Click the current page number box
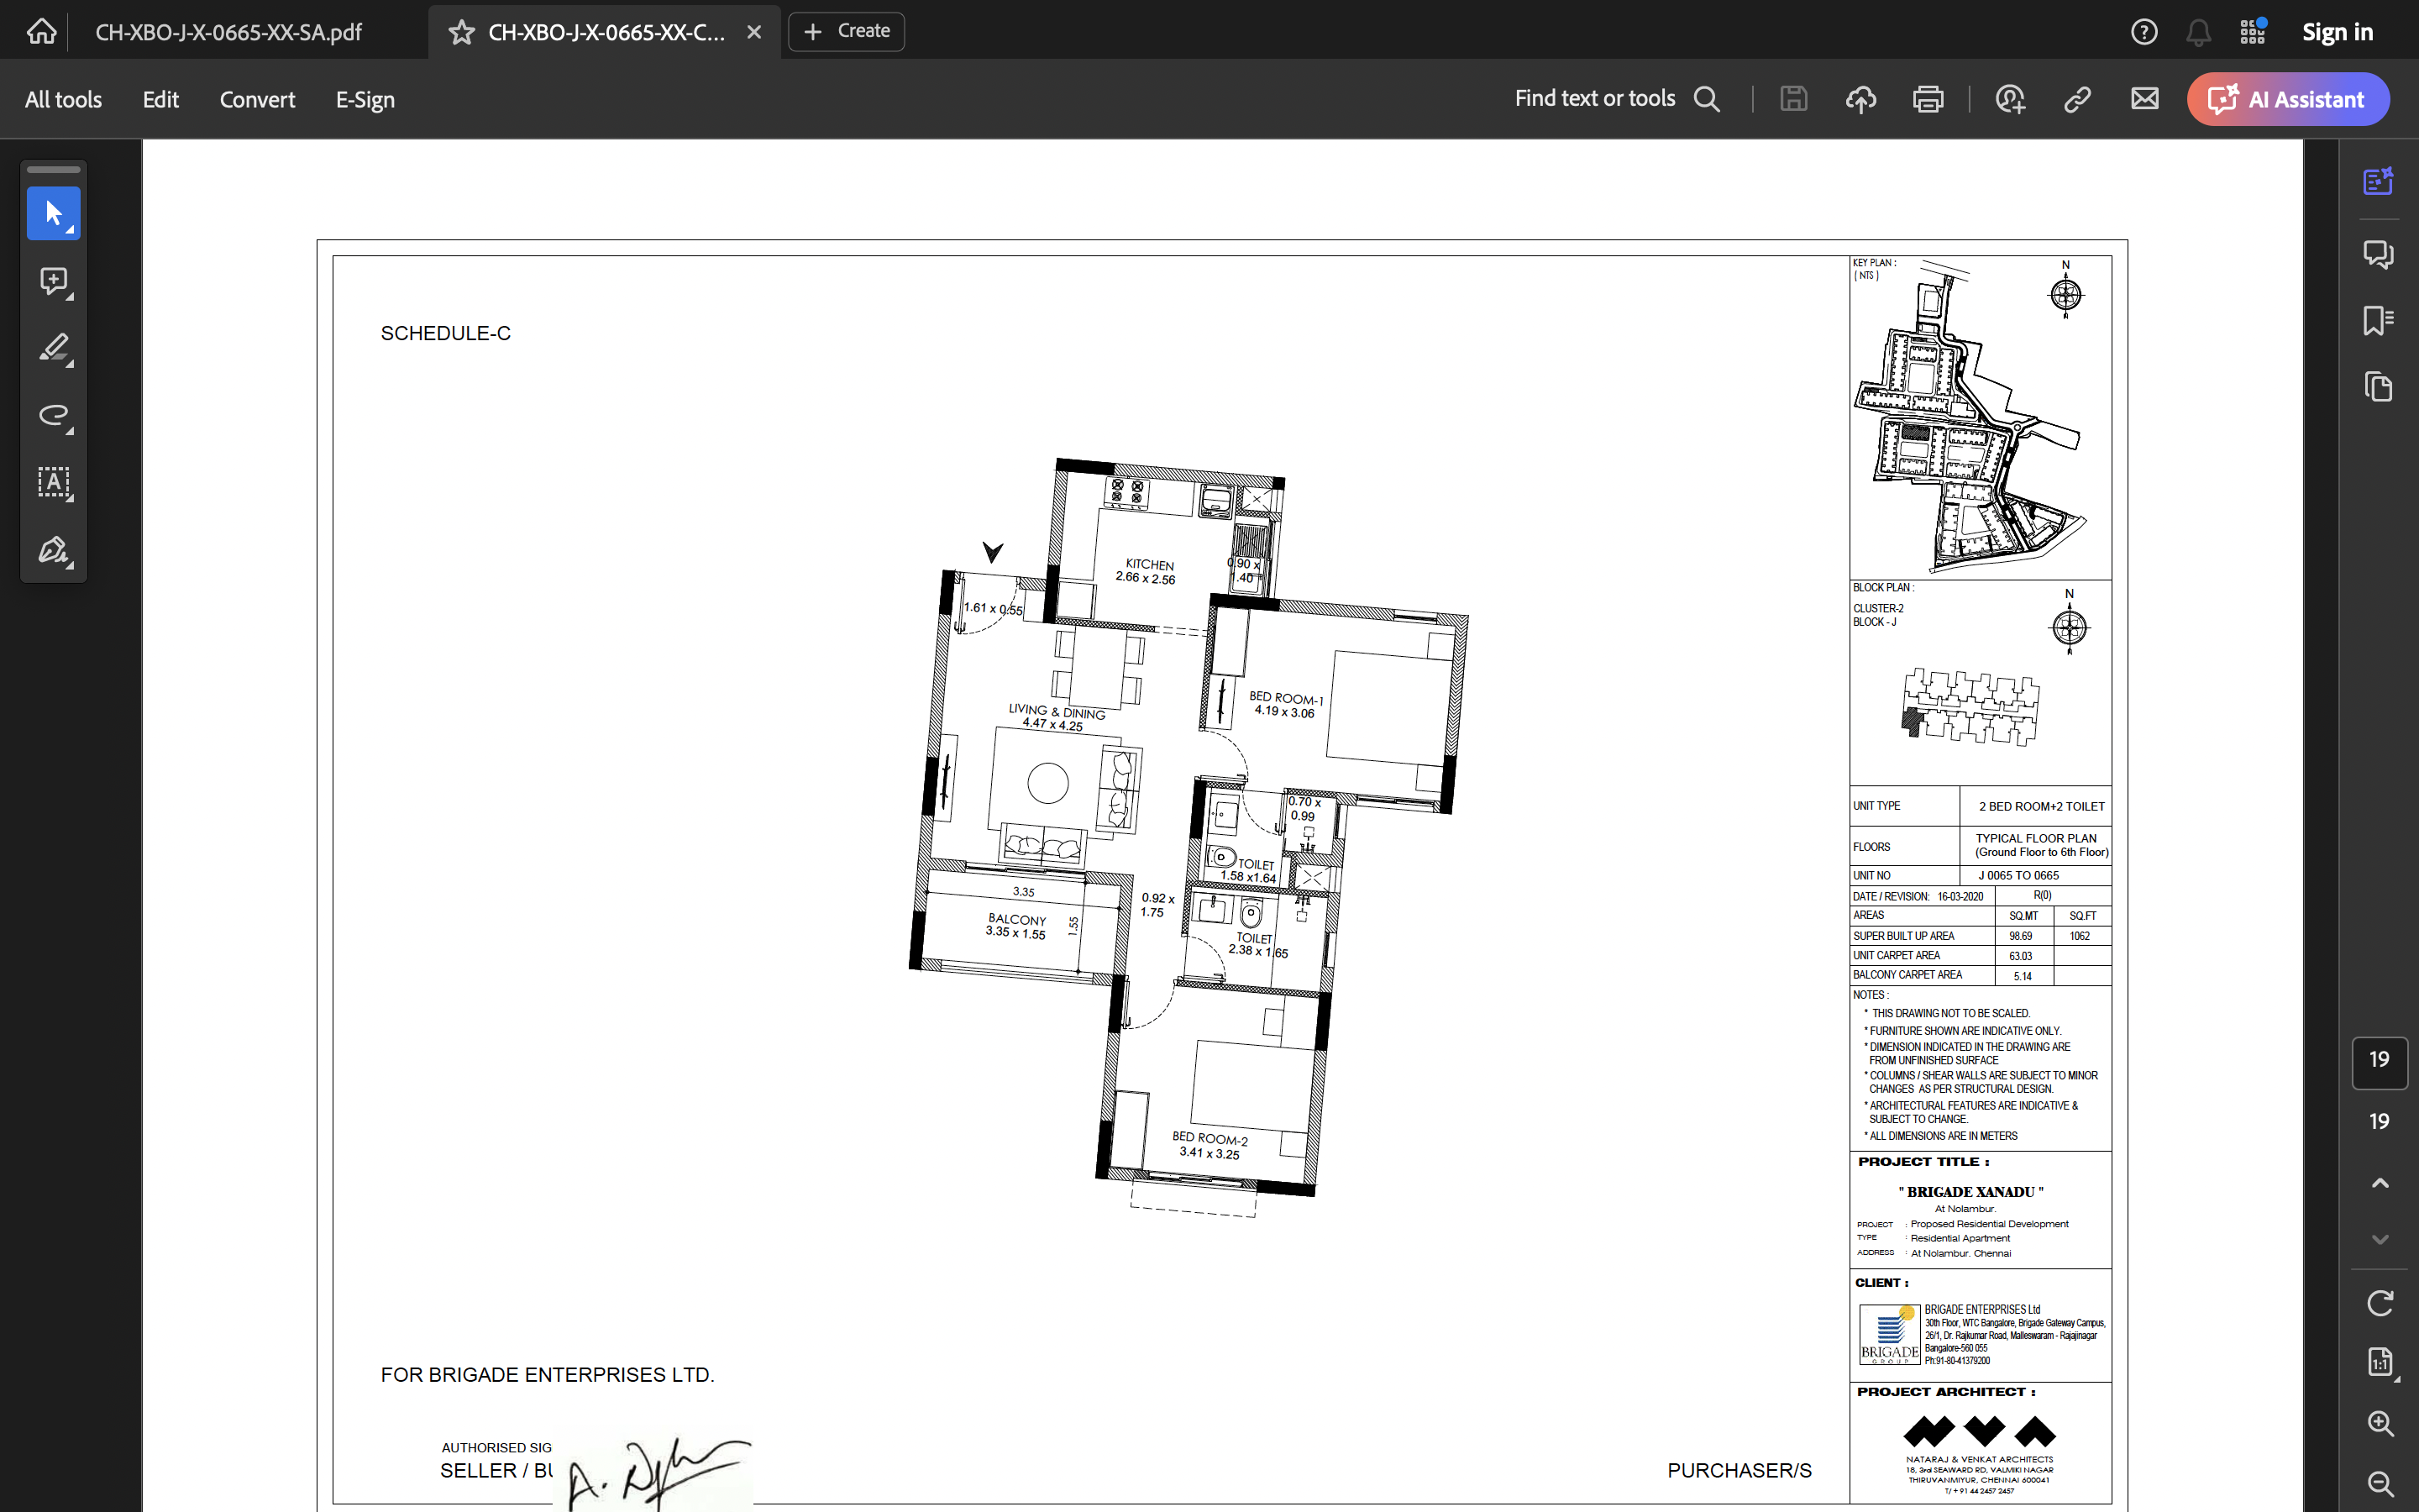This screenshot has width=2419, height=1512. [2379, 1060]
